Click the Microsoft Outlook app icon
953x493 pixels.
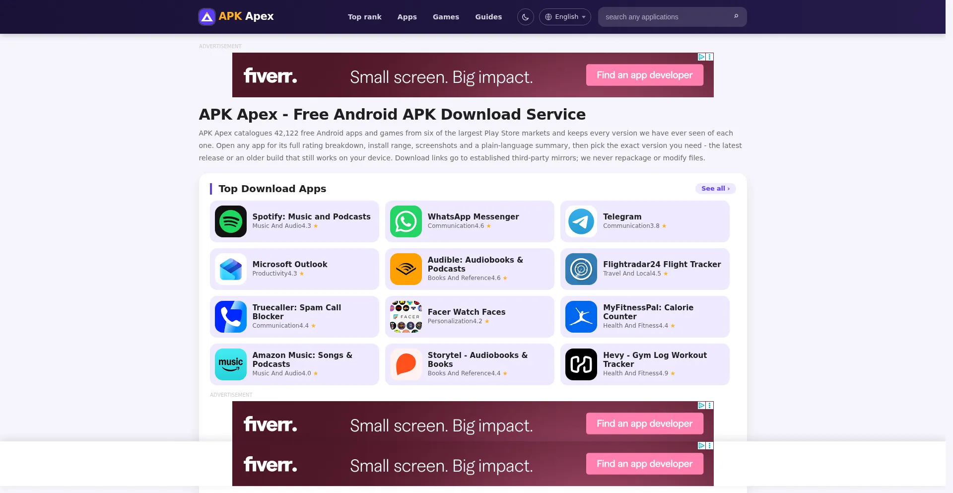click(x=231, y=269)
